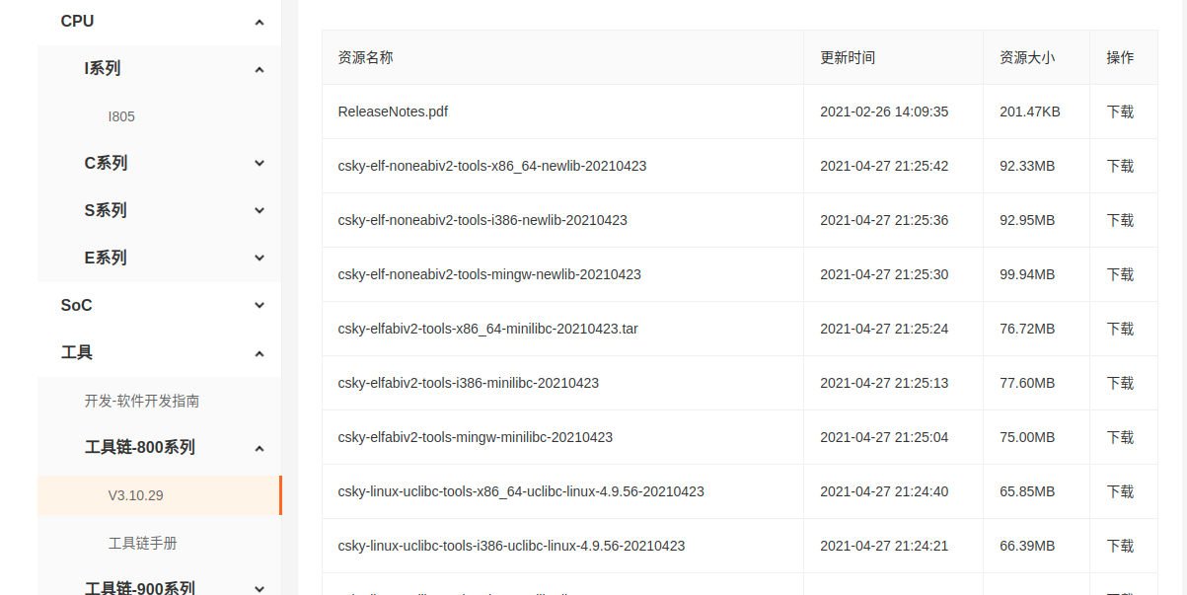Open 开发-软件开发指南 in sidebar
This screenshot has width=1187, height=595.
tap(142, 401)
